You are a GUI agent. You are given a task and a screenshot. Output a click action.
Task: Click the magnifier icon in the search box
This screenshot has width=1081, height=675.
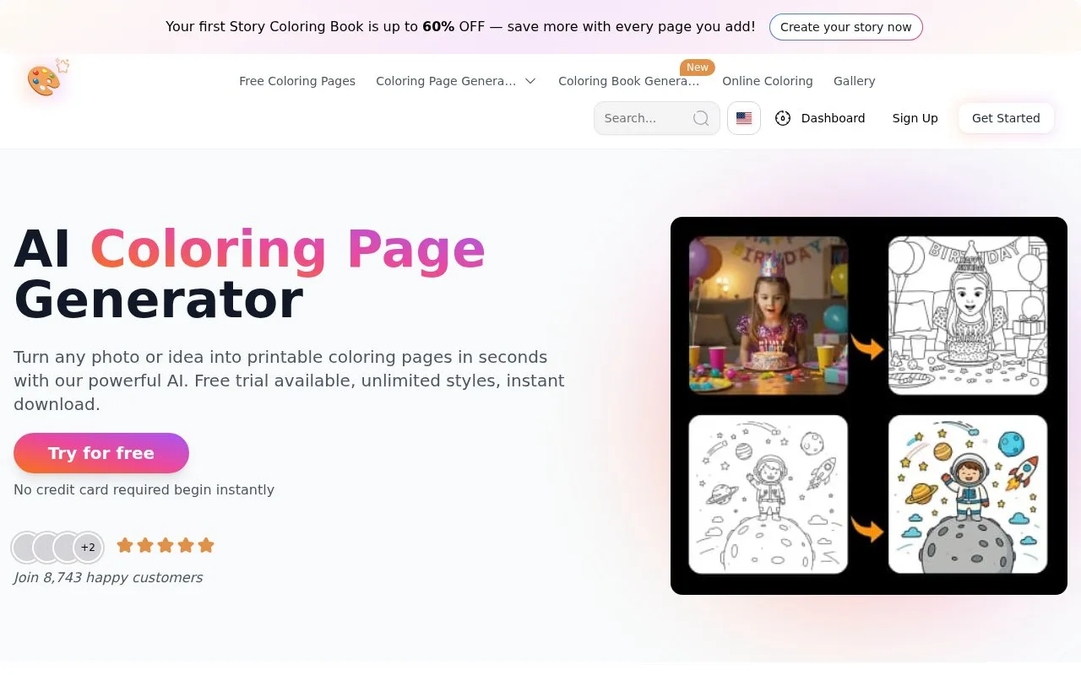click(701, 118)
